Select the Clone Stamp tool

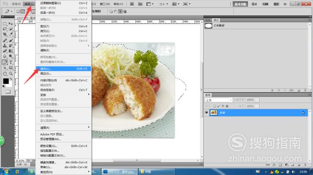click(5, 46)
